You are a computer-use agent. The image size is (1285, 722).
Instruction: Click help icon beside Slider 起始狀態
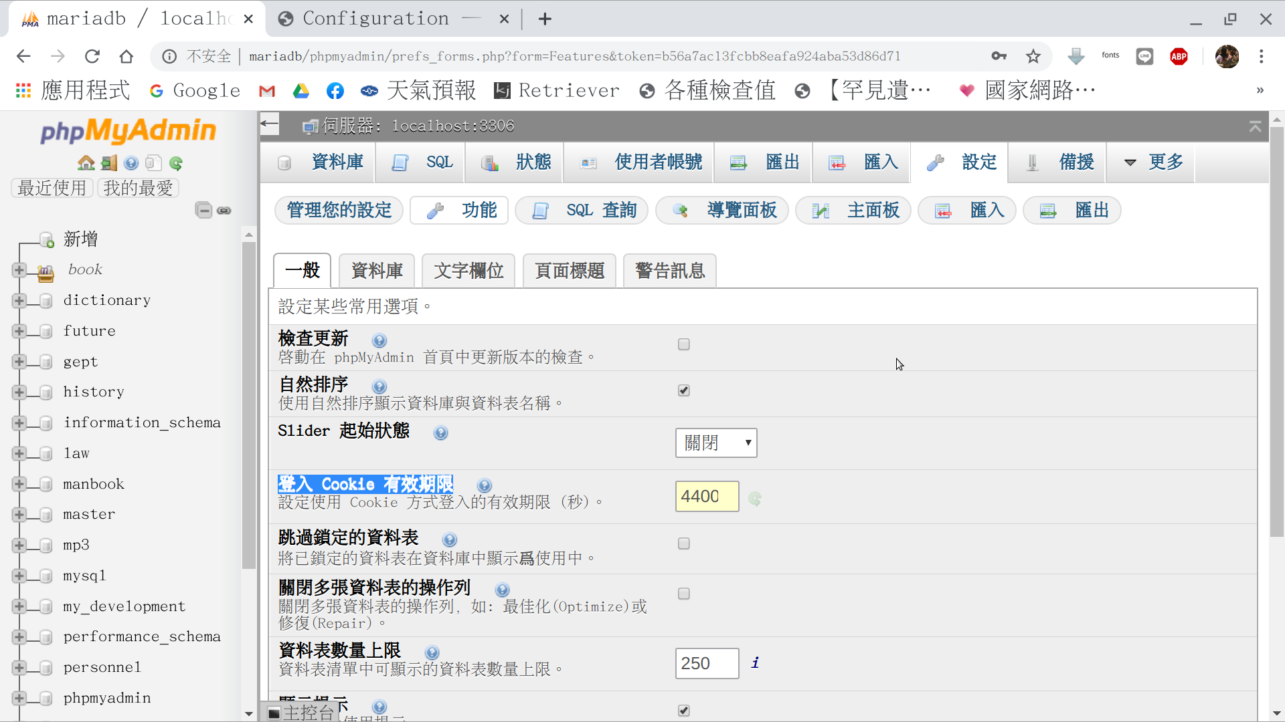pyautogui.click(x=440, y=433)
